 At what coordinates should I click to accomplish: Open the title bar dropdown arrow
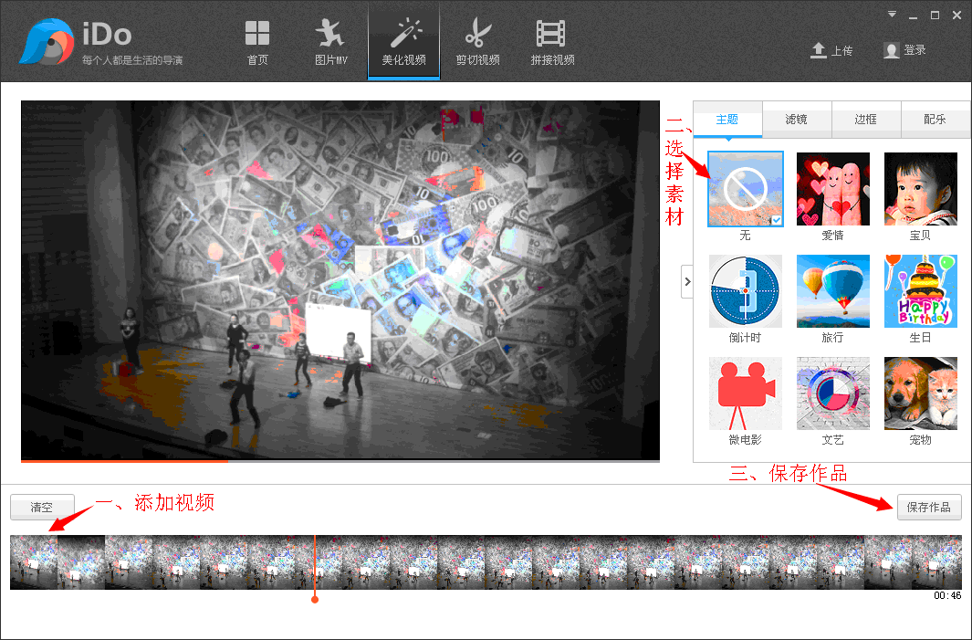(x=891, y=15)
